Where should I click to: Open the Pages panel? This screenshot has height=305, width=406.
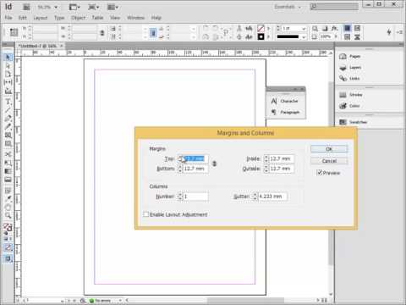click(350, 57)
